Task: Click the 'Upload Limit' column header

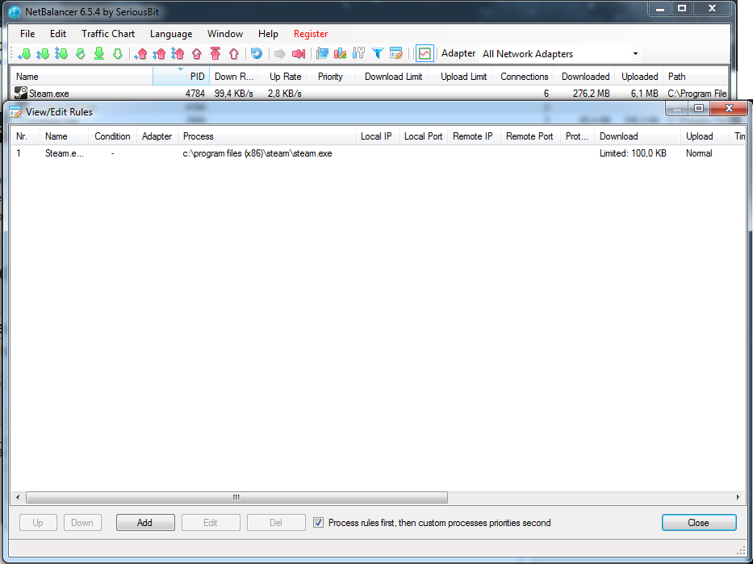Action: (x=459, y=77)
